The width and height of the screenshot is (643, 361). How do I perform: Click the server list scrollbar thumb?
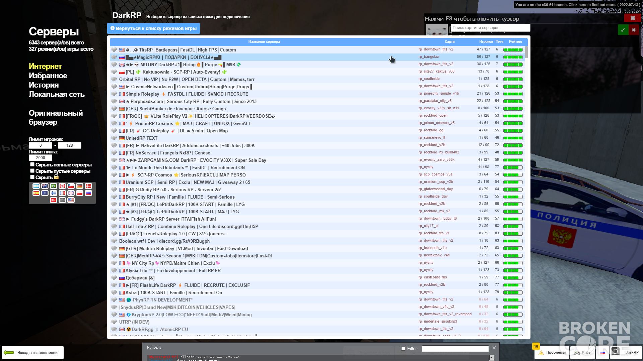point(526,52)
